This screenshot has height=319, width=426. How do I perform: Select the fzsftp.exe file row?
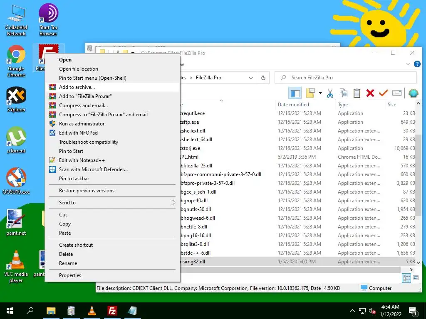click(297, 122)
